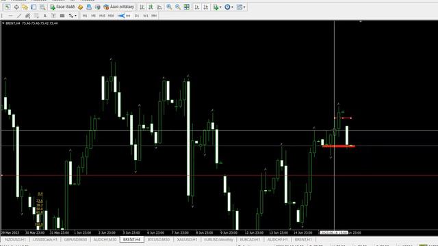Open Market Watch with the star folder icon

tap(25, 7)
